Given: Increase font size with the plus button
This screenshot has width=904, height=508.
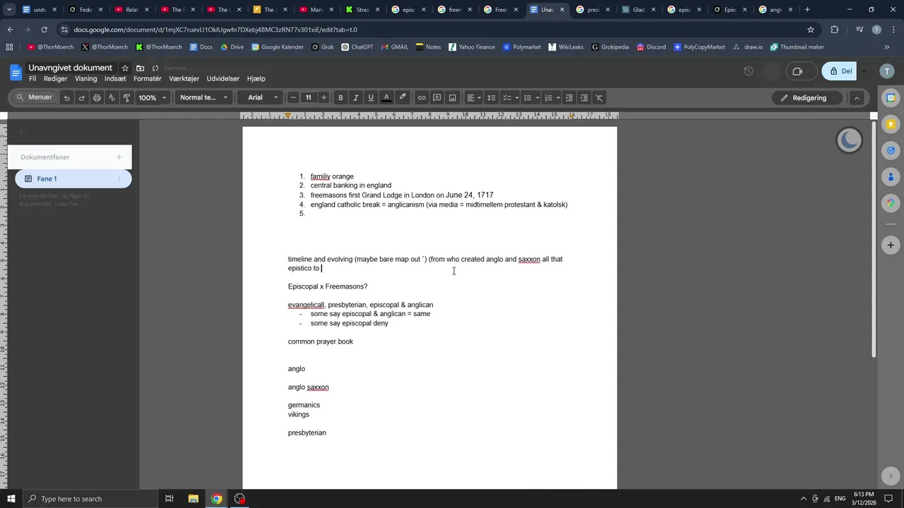Looking at the screenshot, I should [323, 98].
